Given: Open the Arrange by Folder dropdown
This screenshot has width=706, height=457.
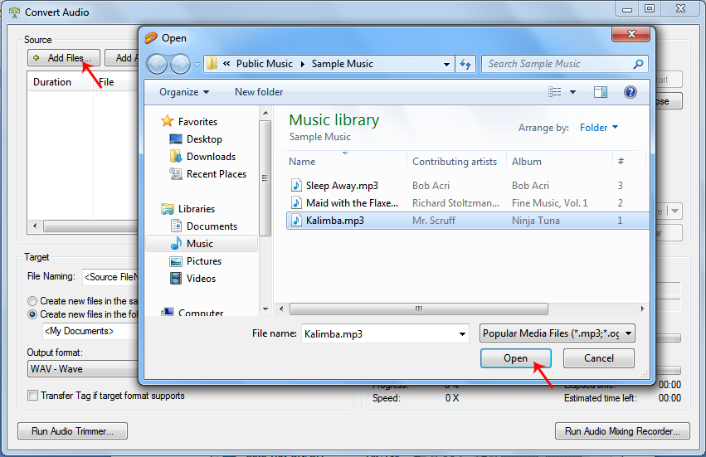Looking at the screenshot, I should pyautogui.click(x=599, y=128).
